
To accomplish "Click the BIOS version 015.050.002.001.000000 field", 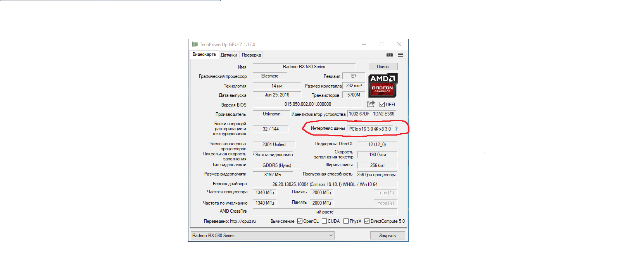I will click(307, 104).
